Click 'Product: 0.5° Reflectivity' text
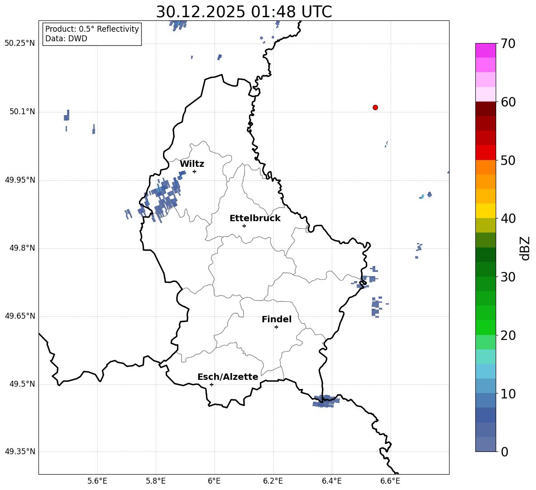 click(92, 29)
